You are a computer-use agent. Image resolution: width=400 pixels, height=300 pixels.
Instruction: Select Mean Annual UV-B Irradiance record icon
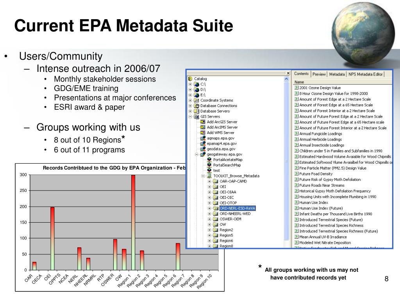coord(296,237)
